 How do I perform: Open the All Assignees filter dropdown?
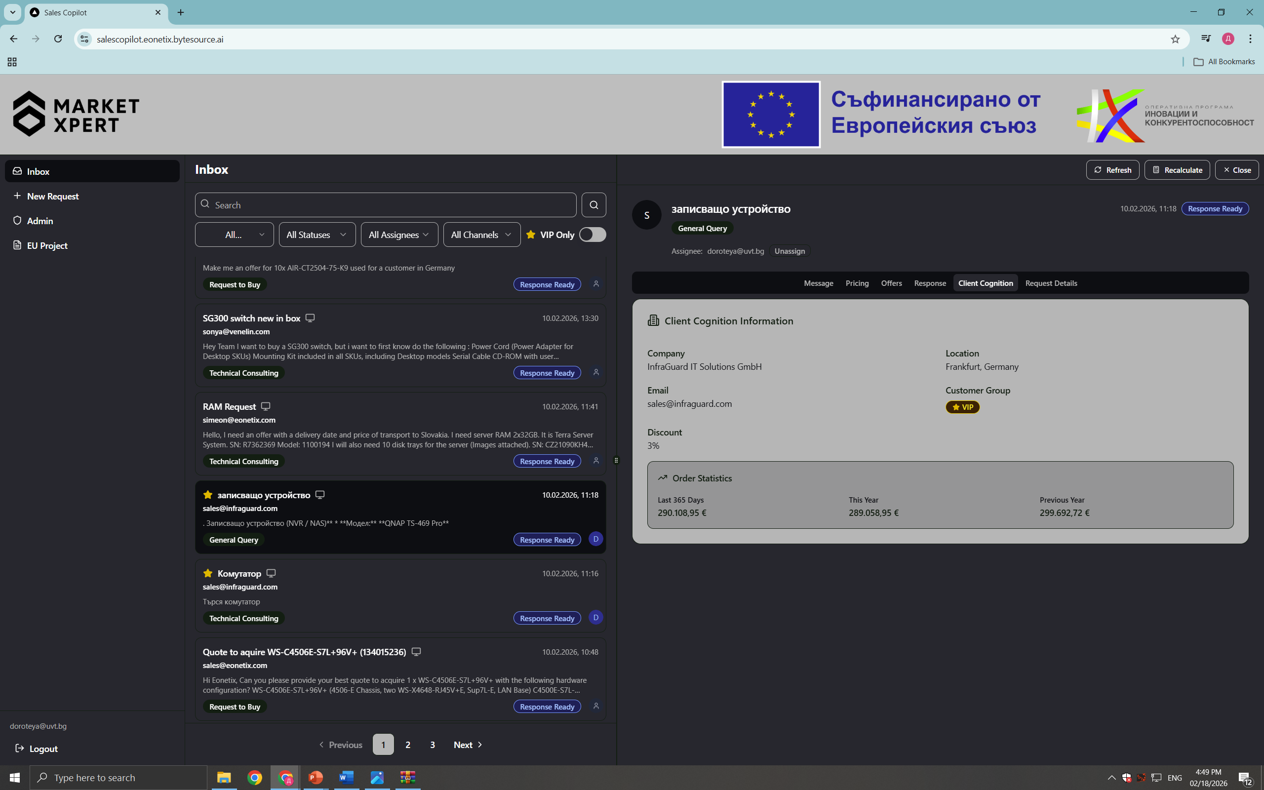[x=399, y=235]
